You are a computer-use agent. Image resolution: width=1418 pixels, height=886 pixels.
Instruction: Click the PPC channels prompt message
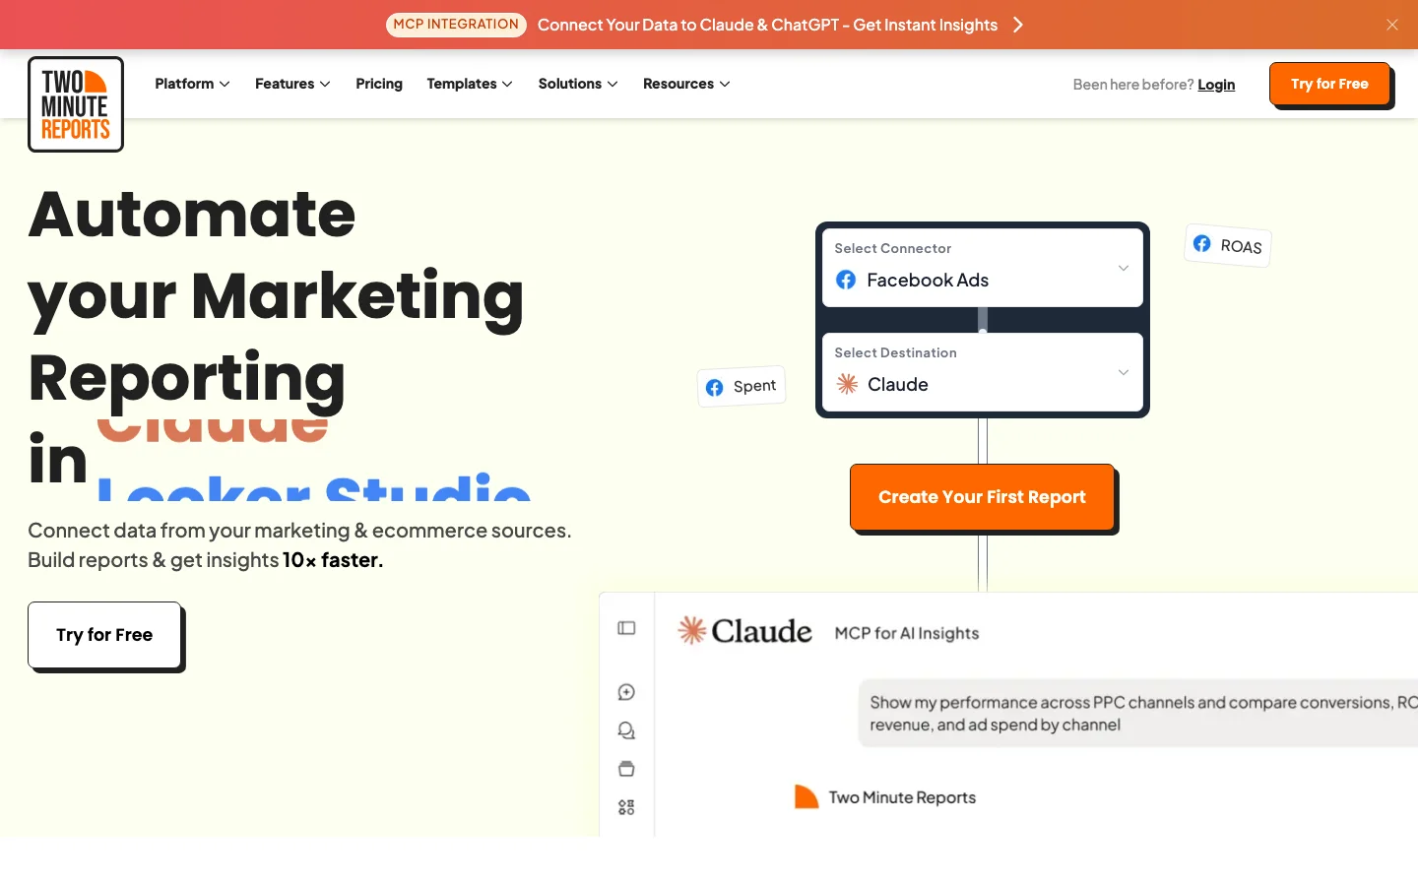click(1138, 714)
